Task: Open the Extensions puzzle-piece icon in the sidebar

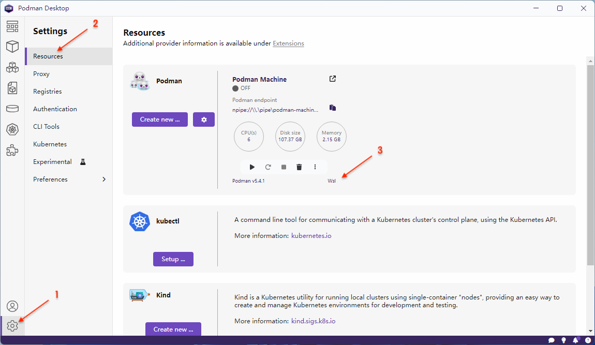Action: 12,151
